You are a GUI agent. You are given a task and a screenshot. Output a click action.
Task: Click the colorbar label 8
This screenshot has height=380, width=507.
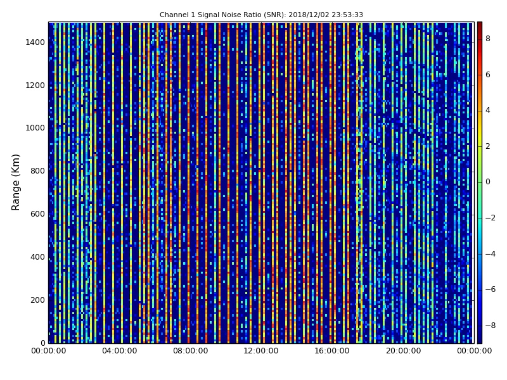488,39
